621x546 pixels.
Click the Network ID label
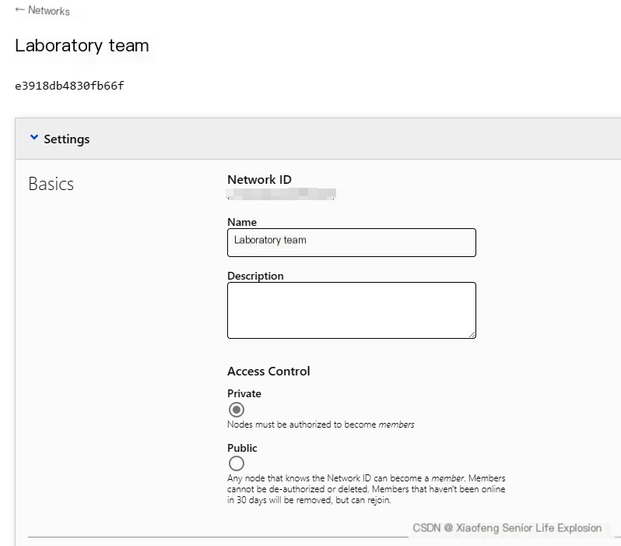259,180
